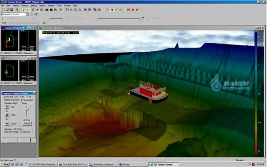267x167 pixels.
Task: Toggle the checkbox left of the first slider row
Action: 3,19
